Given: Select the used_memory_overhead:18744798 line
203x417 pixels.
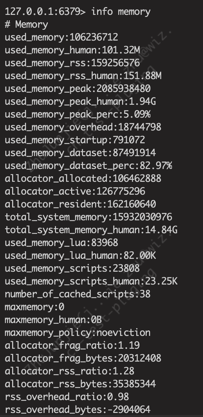Looking at the screenshot, I should [83, 127].
